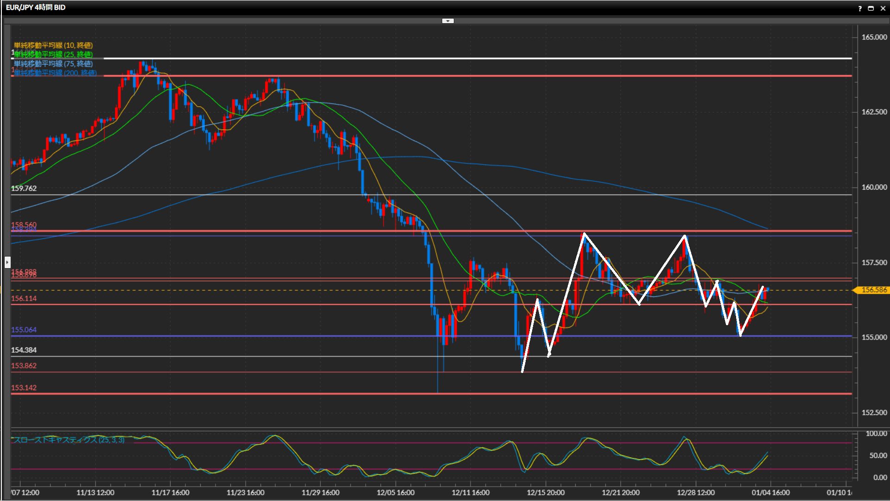Screen dimensions: 890x501
Task: Click the EUR/JPY 4時間 BID title
Action: 36,7
